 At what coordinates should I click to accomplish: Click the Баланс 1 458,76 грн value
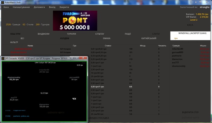click(202, 14)
